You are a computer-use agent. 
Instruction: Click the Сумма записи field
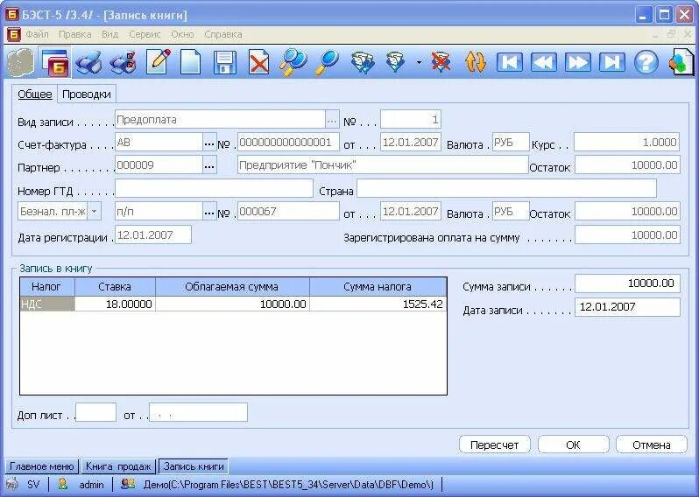(627, 283)
